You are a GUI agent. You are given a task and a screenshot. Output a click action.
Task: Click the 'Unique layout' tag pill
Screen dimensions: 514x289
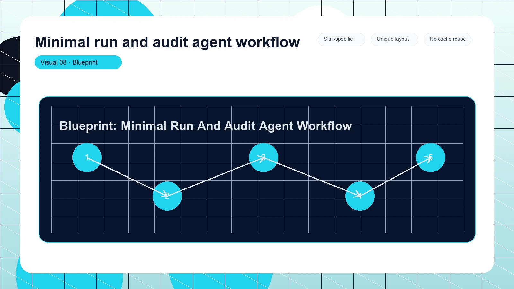point(394,39)
